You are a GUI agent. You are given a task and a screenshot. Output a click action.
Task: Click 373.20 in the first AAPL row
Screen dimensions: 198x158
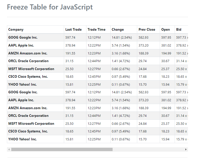click(143, 46)
